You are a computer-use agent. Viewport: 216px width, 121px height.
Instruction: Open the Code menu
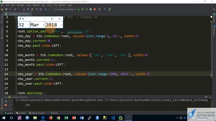28,5
